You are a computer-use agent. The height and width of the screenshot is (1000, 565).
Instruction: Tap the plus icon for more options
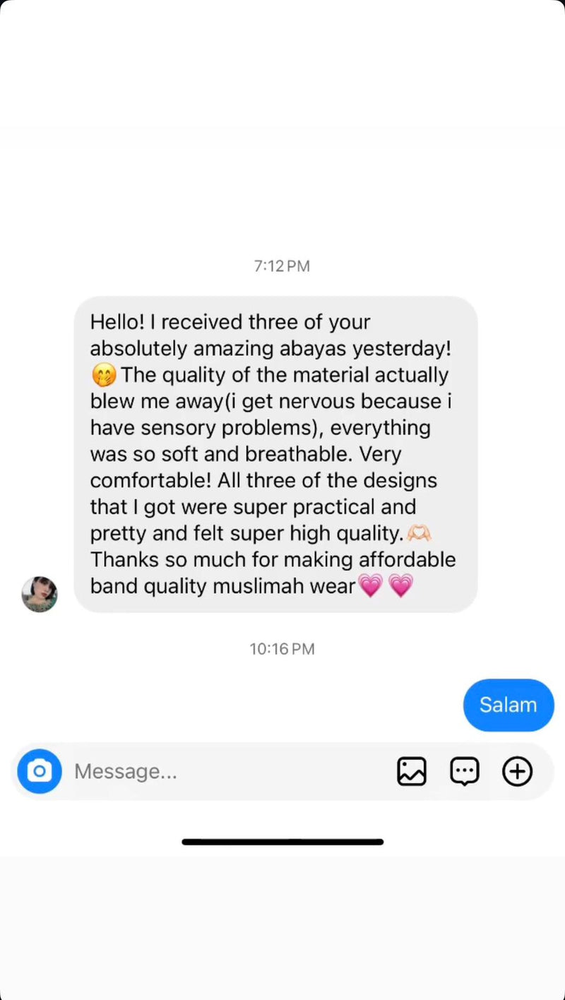[x=517, y=771]
